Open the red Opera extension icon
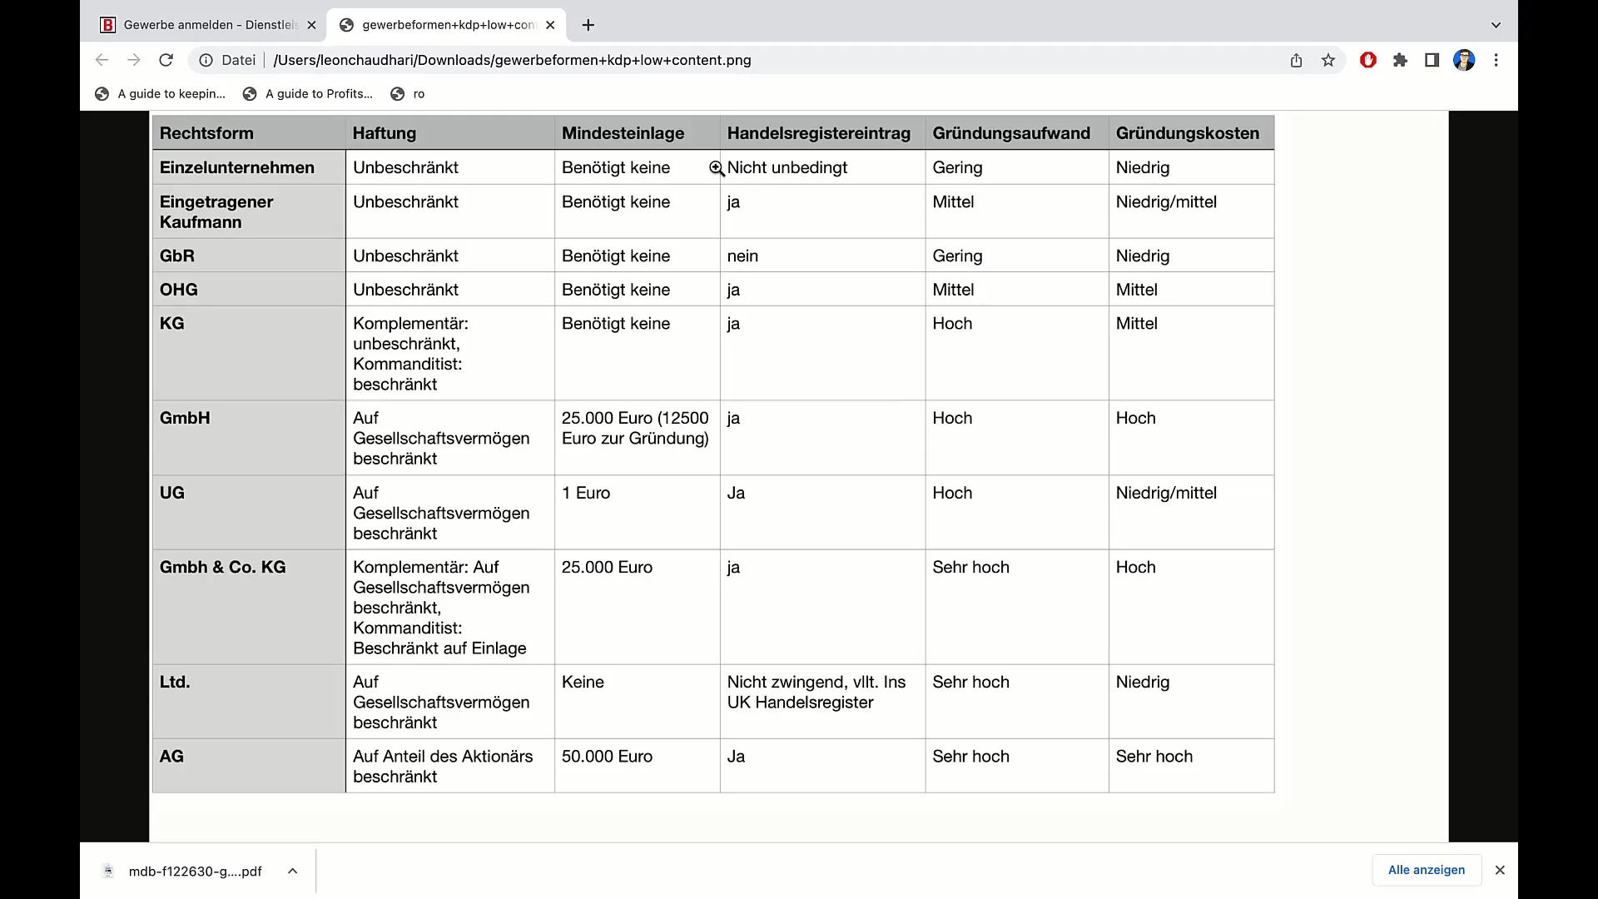 tap(1368, 60)
